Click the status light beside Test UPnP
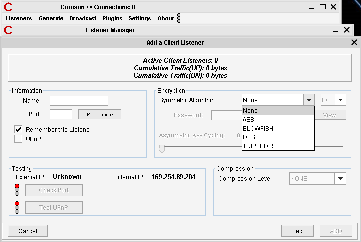This screenshot has width=361, height=242. coord(17,207)
